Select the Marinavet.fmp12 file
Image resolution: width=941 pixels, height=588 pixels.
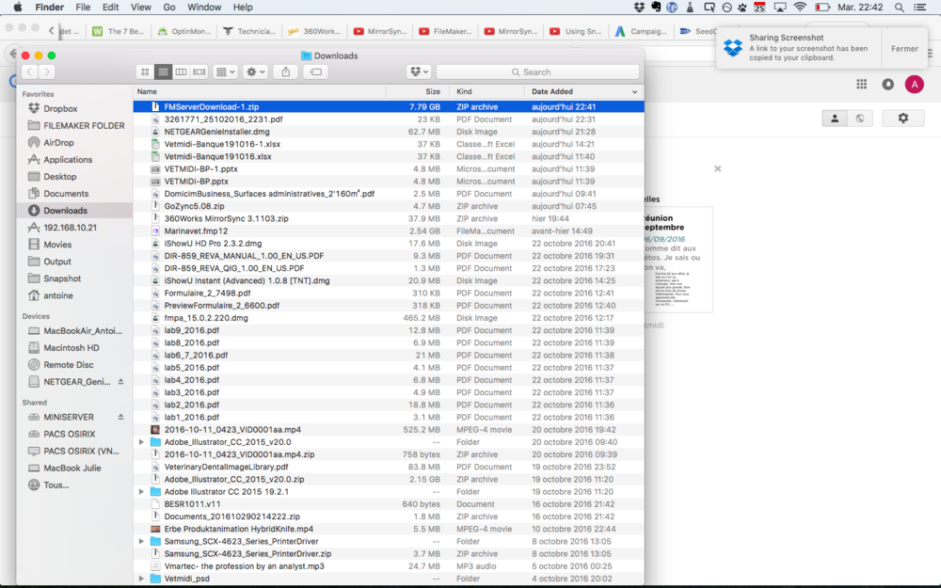click(x=196, y=230)
